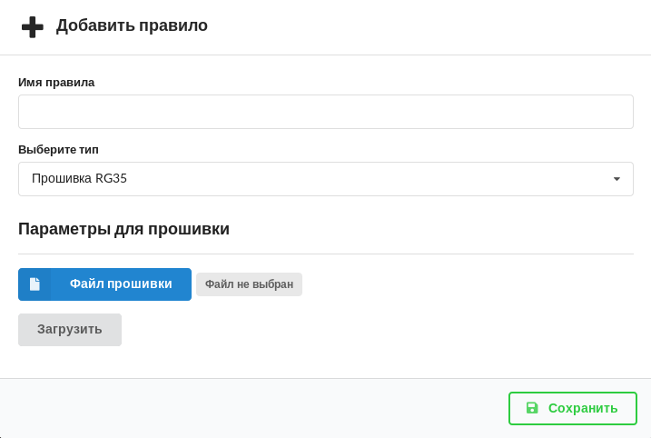Click the "Файл не выбран" status label
Screen dimensions: 651x438
pos(249,284)
